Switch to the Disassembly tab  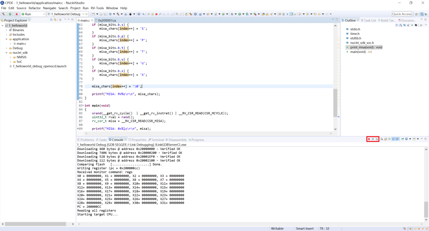(x=178, y=140)
